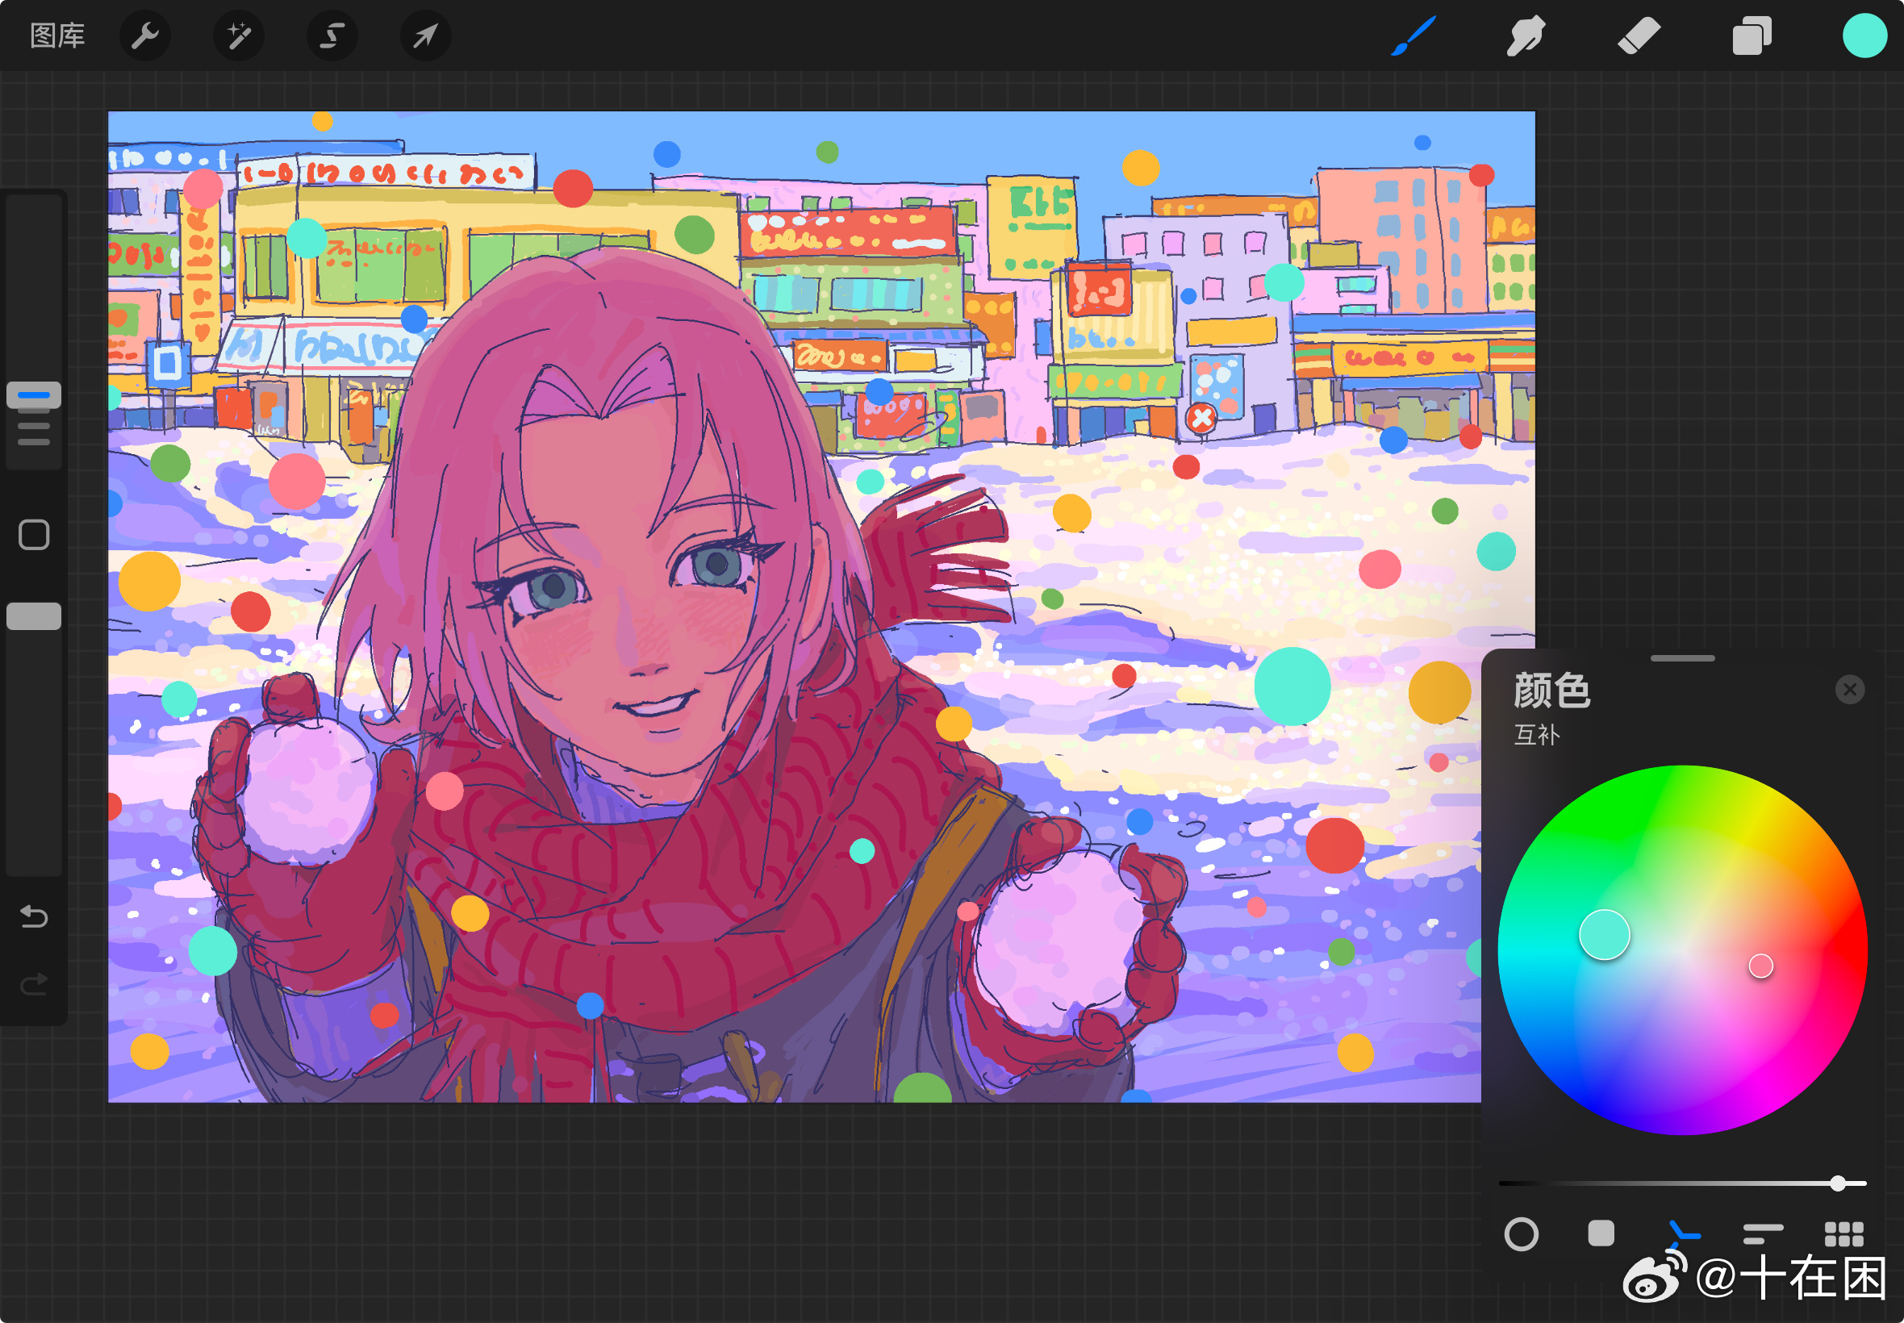The width and height of the screenshot is (1904, 1323).
Task: Click the brush size slider handle
Action: pyautogui.click(x=34, y=395)
